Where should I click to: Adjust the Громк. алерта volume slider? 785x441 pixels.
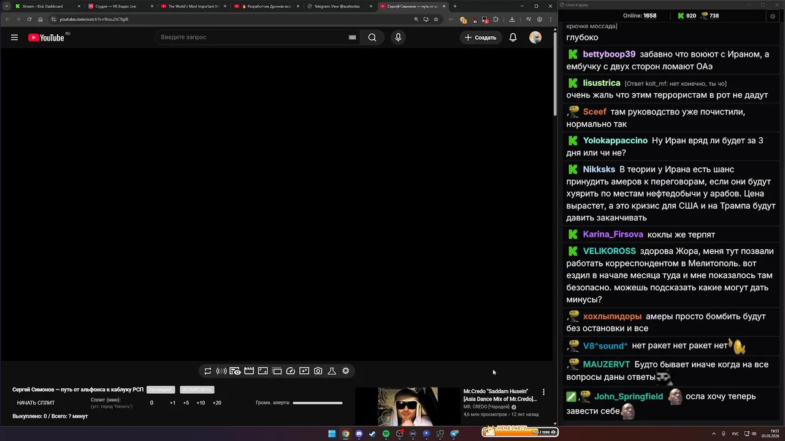pyautogui.click(x=318, y=403)
